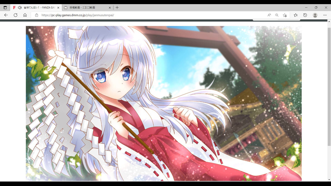The image size is (331, 186).
Task: View site information lock icon
Action: click(x=37, y=15)
